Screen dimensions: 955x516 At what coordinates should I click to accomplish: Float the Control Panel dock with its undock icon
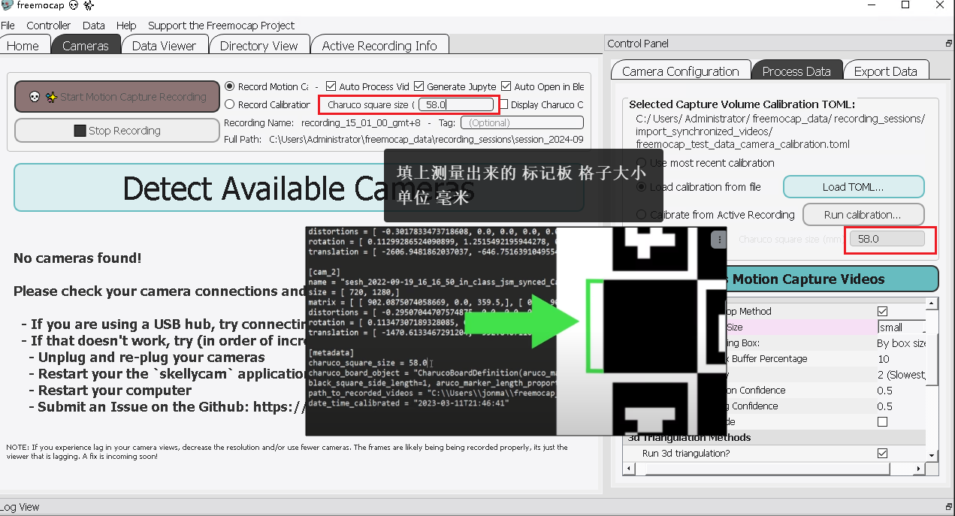tap(949, 44)
